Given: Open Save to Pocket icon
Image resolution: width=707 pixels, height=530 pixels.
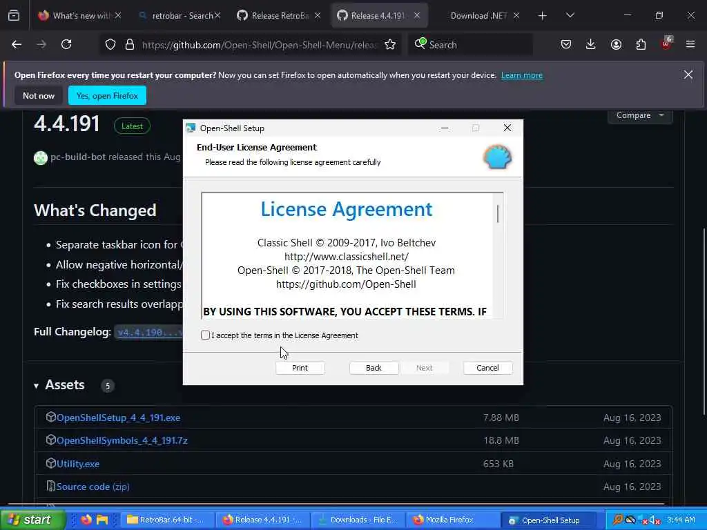Looking at the screenshot, I should coord(566,44).
